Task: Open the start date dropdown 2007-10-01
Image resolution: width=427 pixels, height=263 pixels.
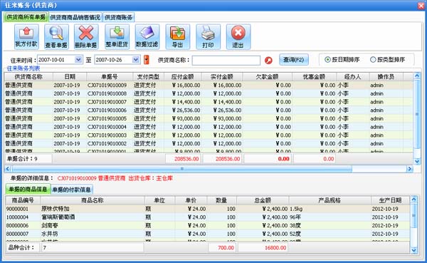Action: (78, 60)
